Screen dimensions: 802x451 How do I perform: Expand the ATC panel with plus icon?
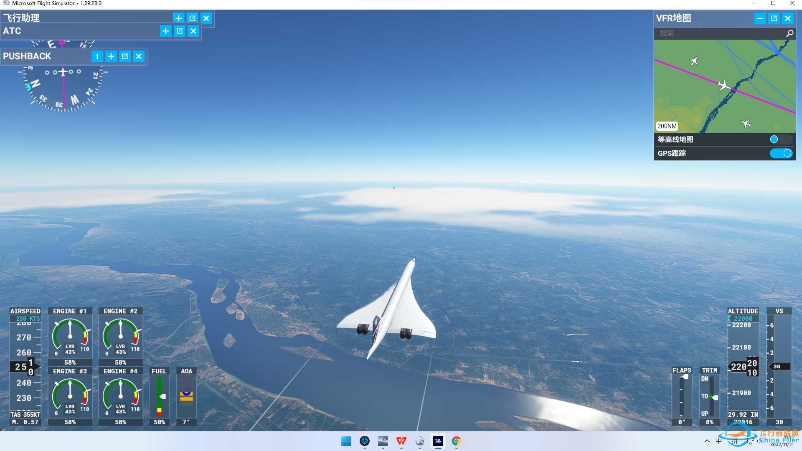click(165, 31)
